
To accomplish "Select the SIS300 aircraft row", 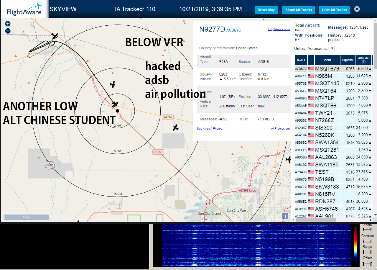I will click(x=333, y=127).
